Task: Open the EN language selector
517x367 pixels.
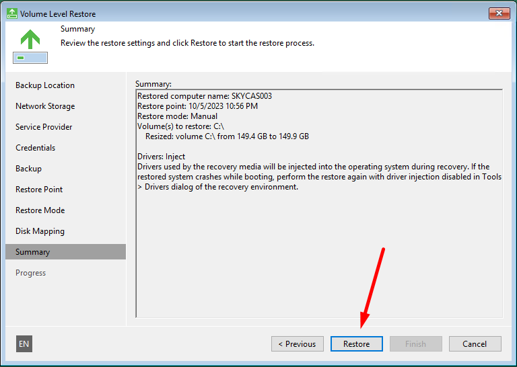Action: tap(24, 343)
